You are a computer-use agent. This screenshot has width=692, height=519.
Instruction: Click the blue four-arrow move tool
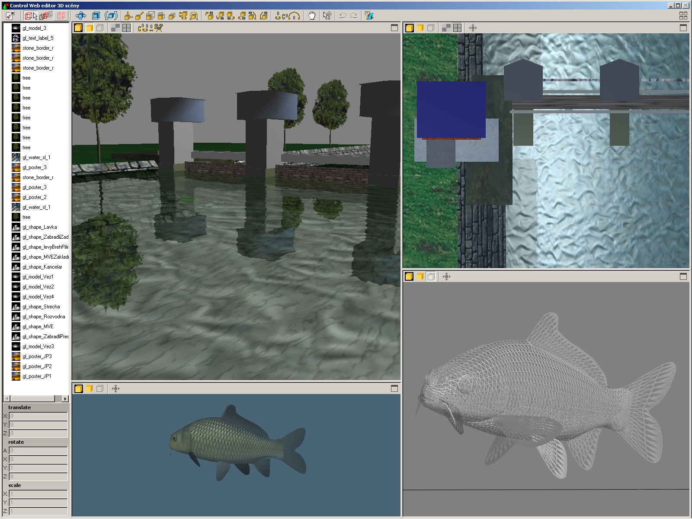81,16
